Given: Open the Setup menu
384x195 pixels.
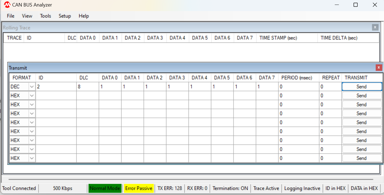Looking at the screenshot, I should 65,16.
